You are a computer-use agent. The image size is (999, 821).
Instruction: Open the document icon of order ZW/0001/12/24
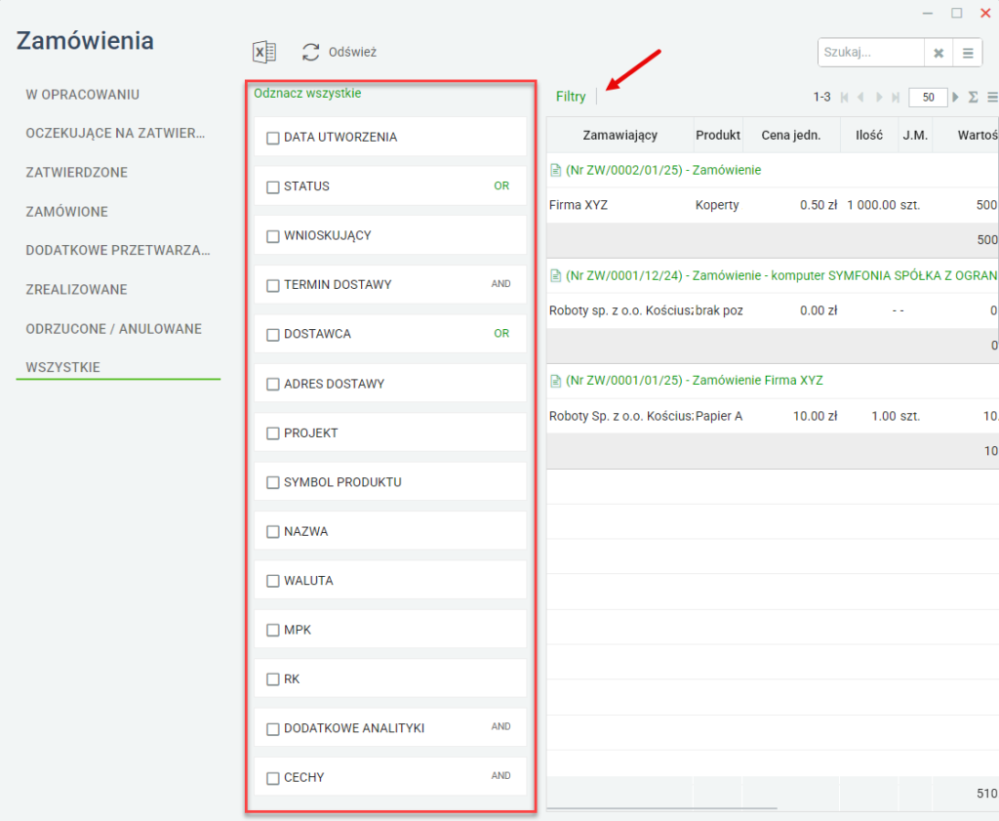point(555,275)
